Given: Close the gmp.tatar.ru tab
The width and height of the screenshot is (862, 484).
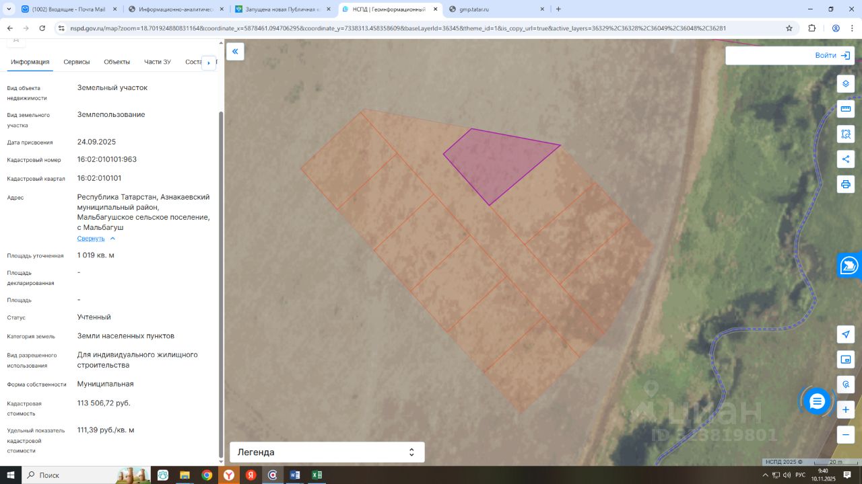Looking at the screenshot, I should click(543, 9).
